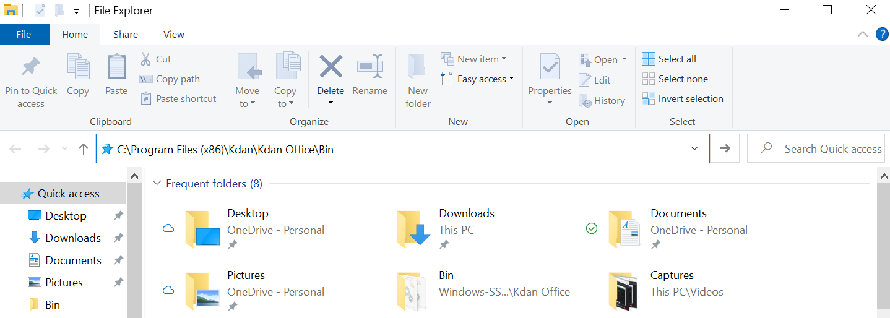Select Downloads in the navigation pane
This screenshot has height=318, width=890.
pyautogui.click(x=73, y=238)
